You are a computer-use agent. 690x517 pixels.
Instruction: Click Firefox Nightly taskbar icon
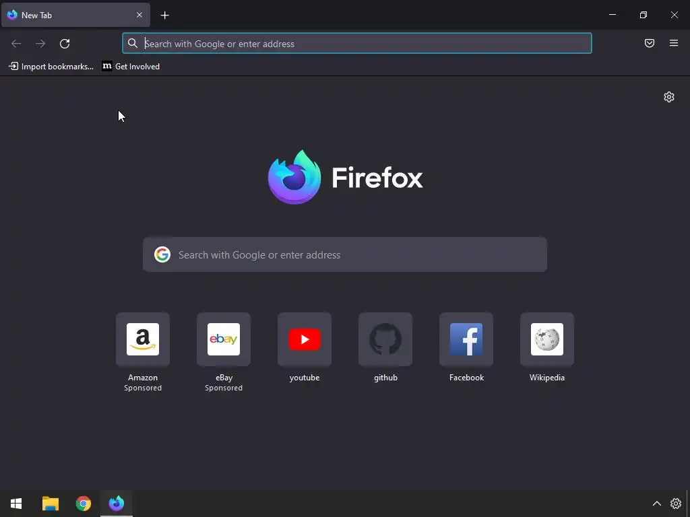point(117,504)
